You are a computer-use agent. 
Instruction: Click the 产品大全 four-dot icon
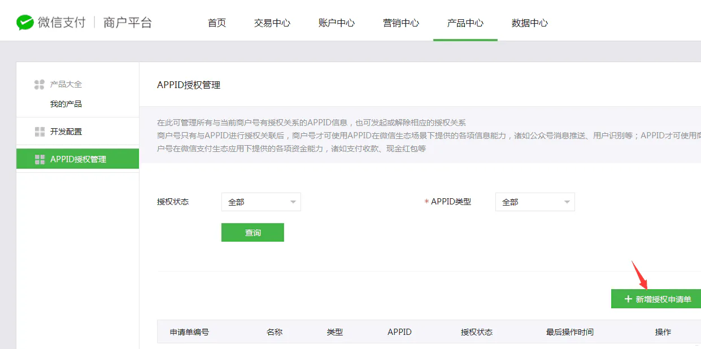39,84
